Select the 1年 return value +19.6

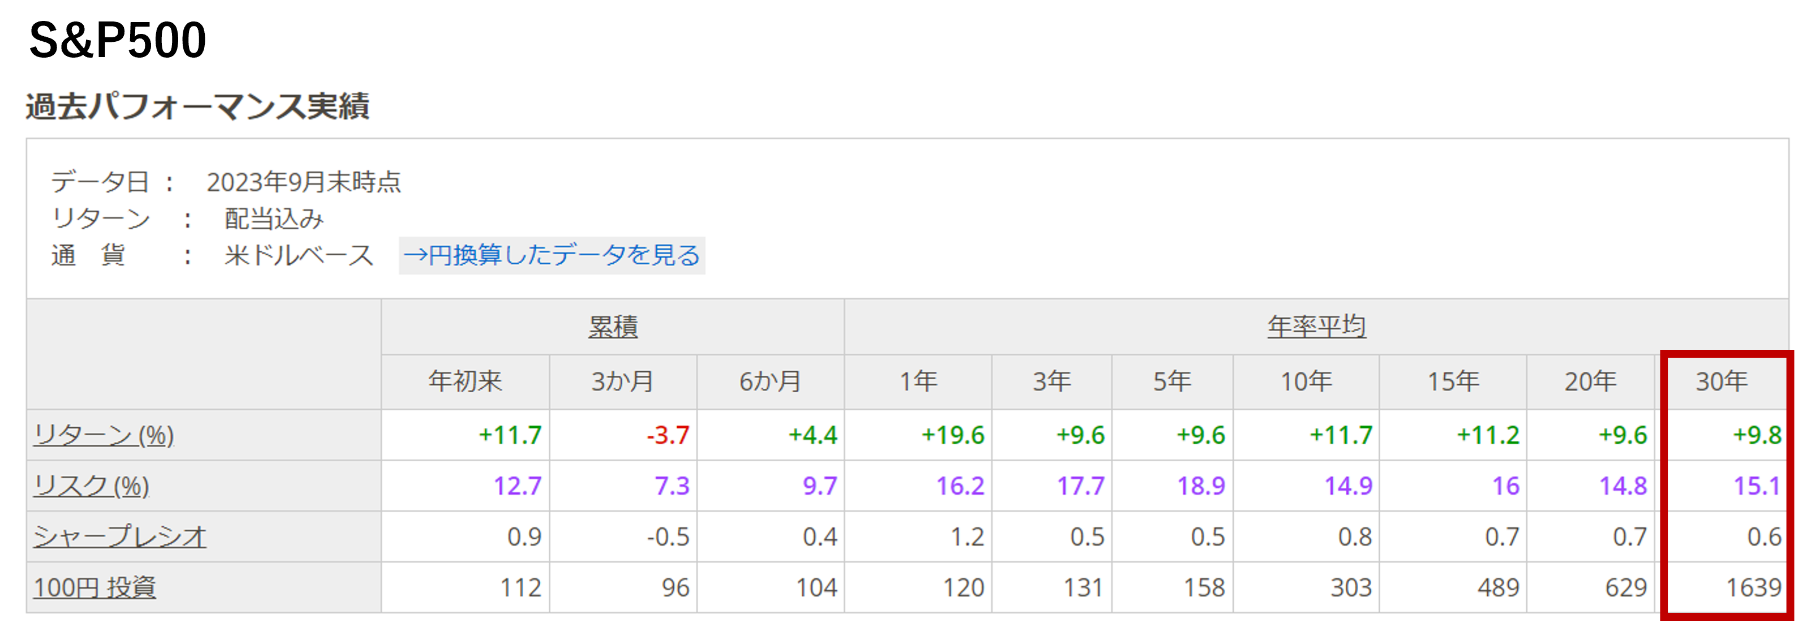953,435
